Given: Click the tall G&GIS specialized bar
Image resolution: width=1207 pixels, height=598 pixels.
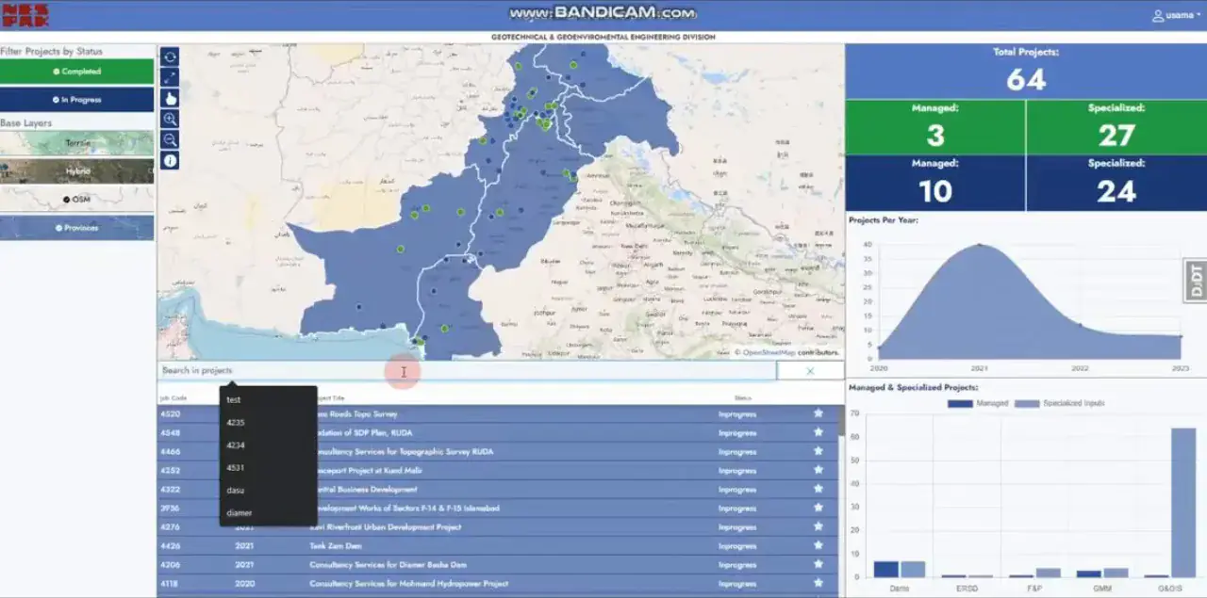Looking at the screenshot, I should 1182,502.
